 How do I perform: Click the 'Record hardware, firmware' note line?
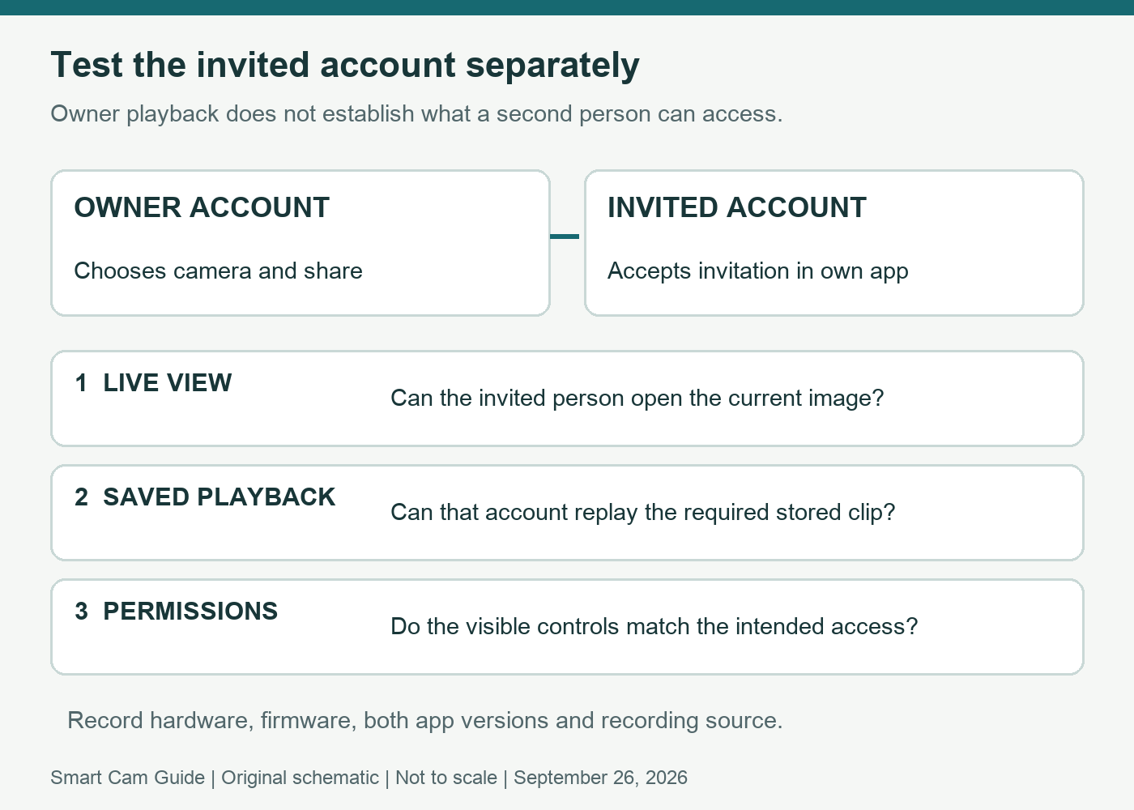[425, 721]
